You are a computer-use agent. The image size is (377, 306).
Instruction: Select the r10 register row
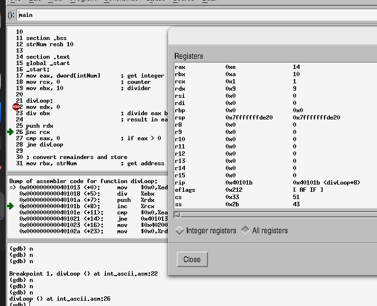[x=275, y=139]
